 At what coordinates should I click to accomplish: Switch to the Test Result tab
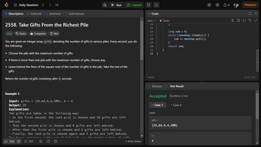tap(175, 86)
